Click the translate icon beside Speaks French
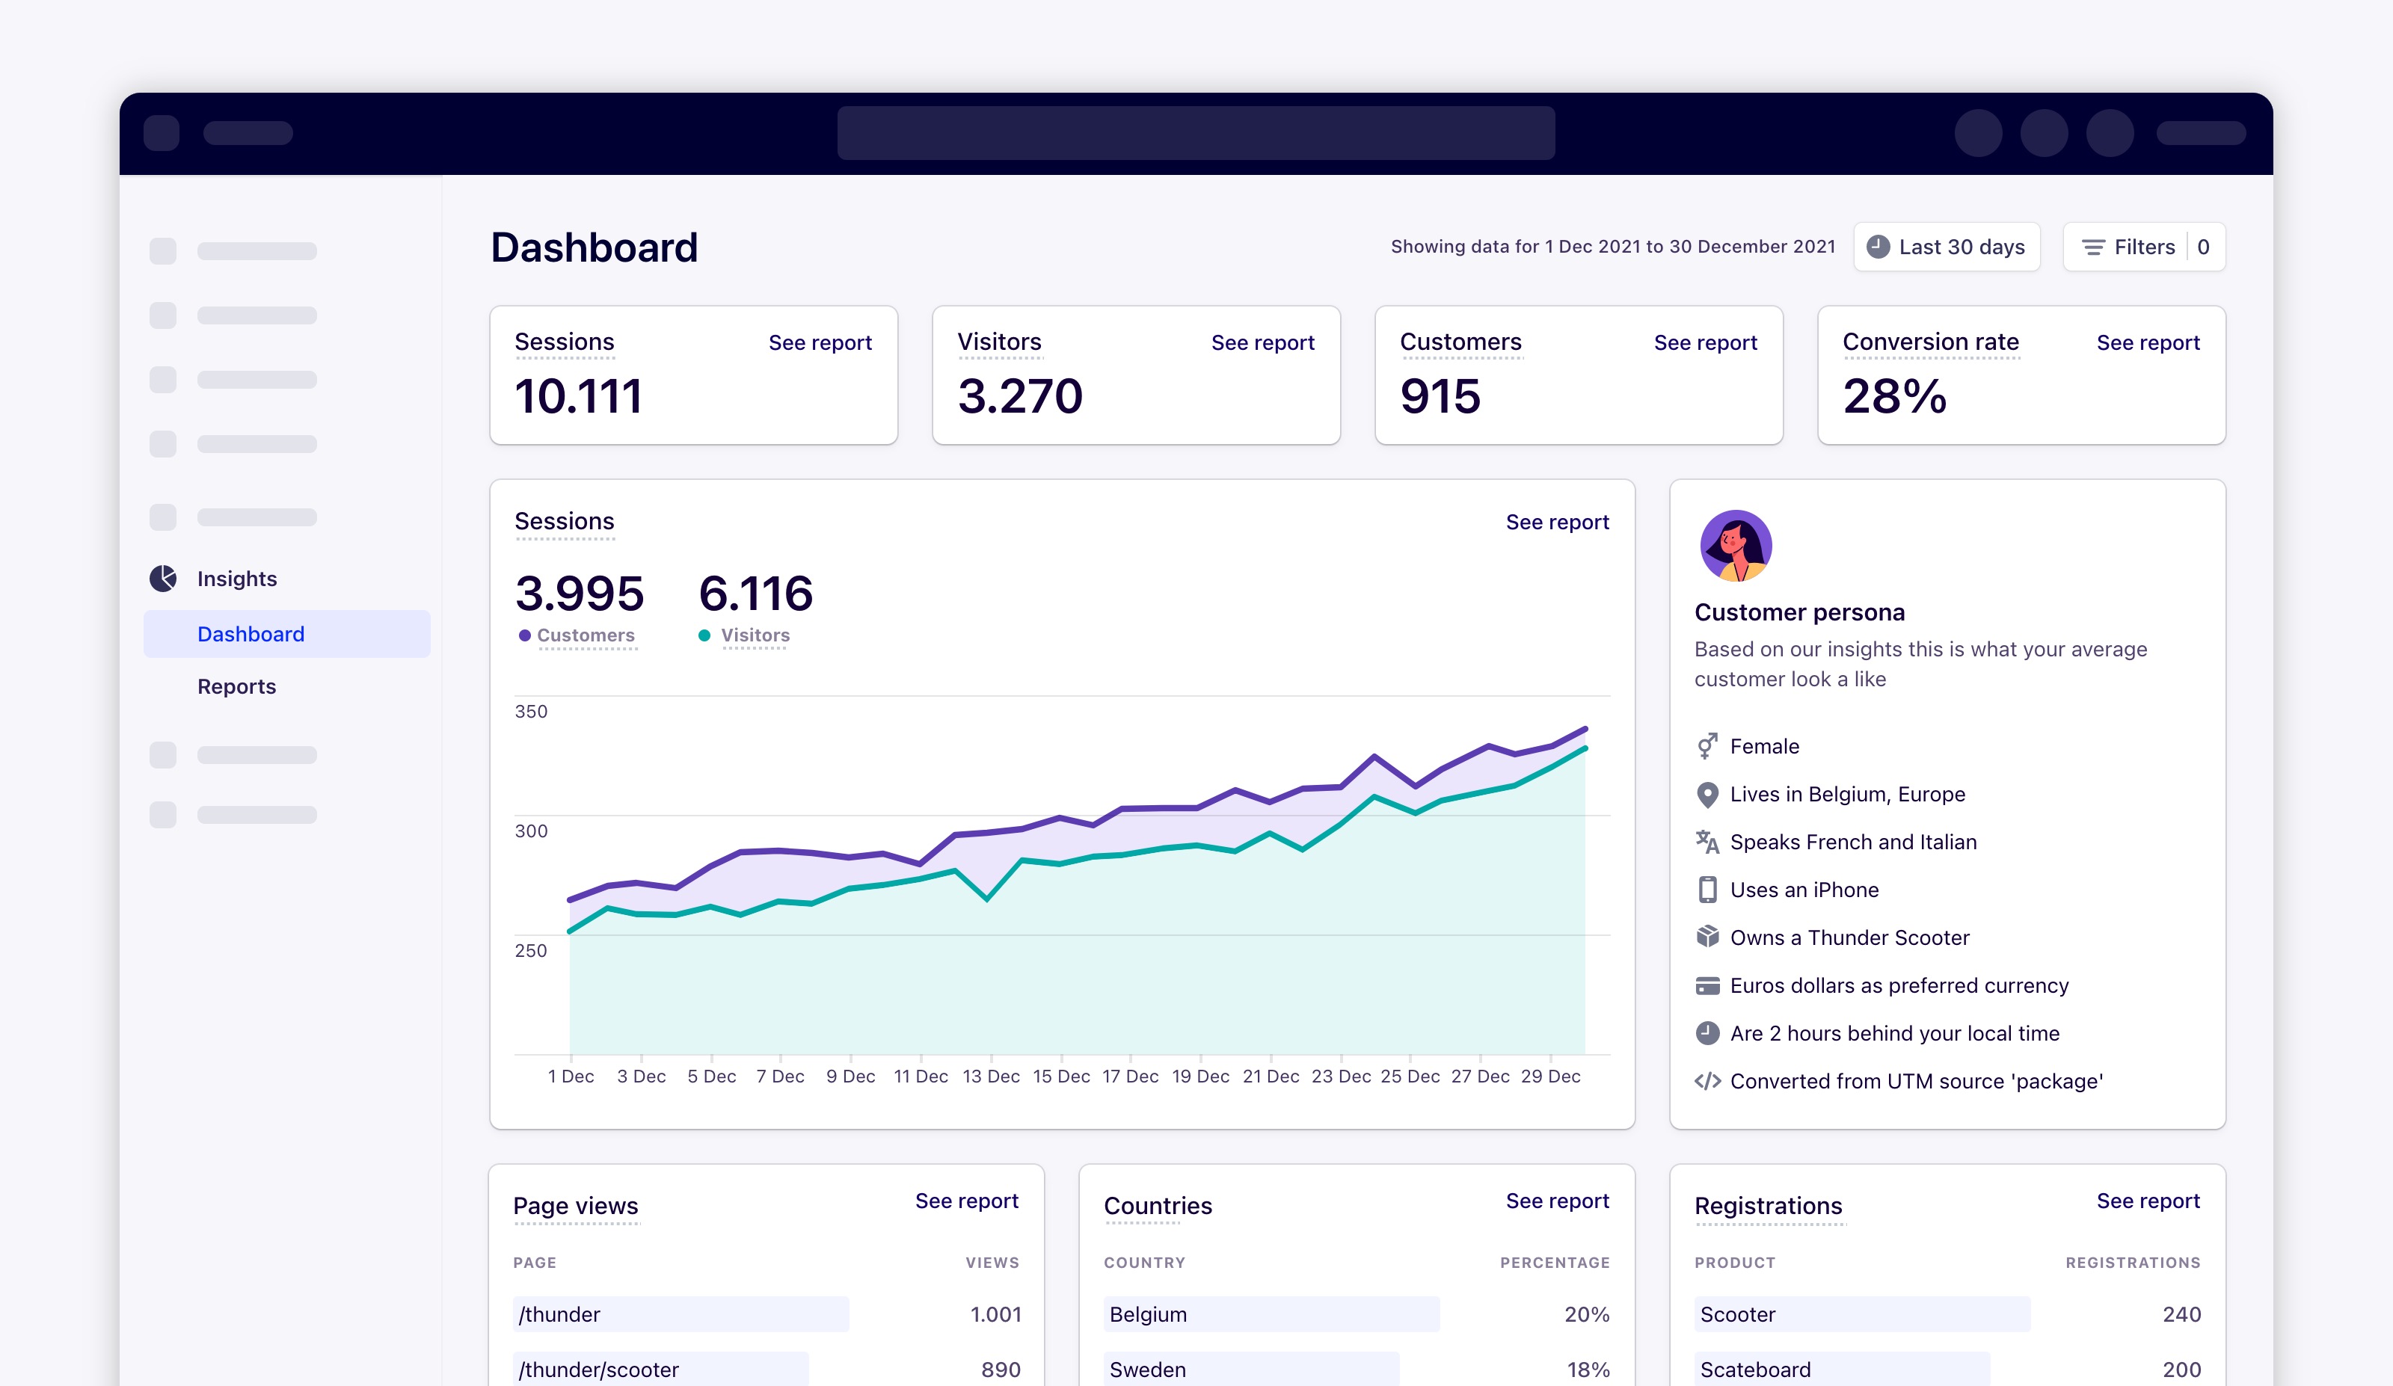The width and height of the screenshot is (2393, 1386). [x=1707, y=842]
